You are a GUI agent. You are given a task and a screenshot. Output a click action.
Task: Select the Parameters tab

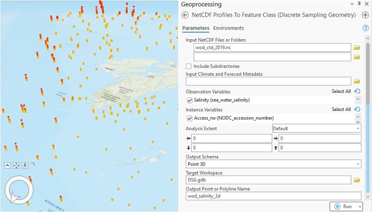tap(195, 28)
